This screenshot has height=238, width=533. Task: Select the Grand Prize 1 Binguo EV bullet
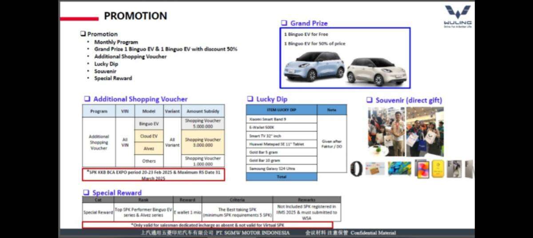point(166,49)
